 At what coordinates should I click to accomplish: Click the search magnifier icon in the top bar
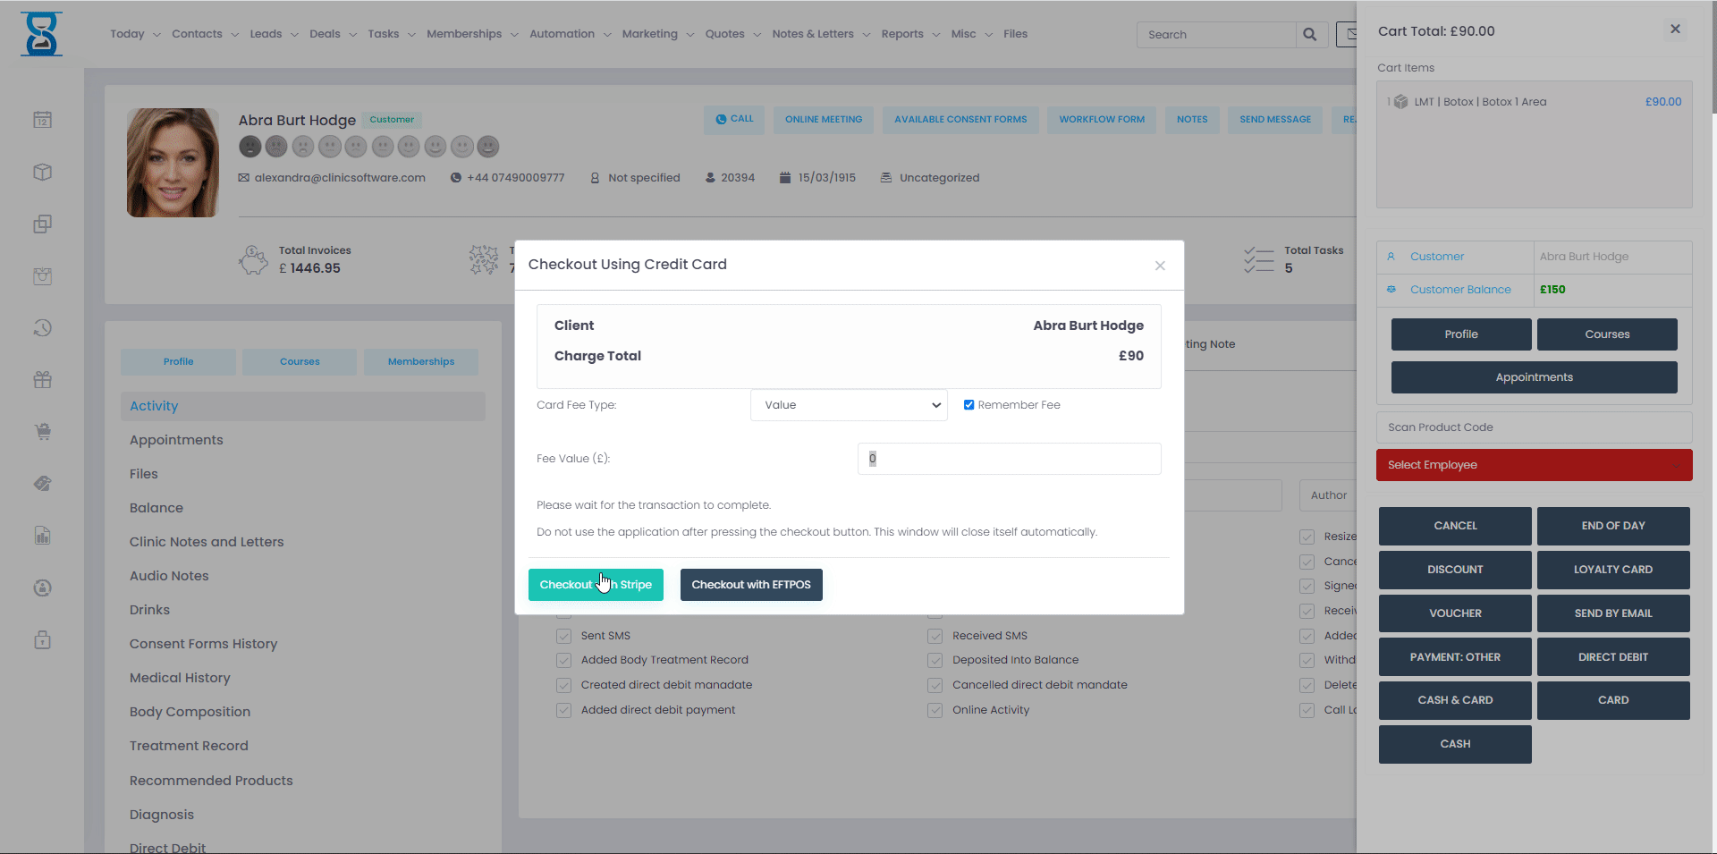[x=1310, y=34]
